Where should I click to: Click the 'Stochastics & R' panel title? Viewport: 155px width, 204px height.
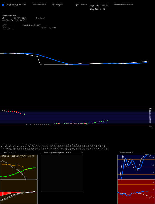126,153
